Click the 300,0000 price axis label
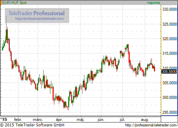The width and height of the screenshot is (178, 128). coord(170,98)
